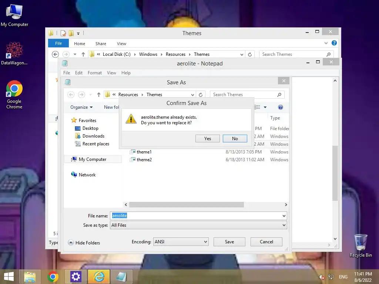Click Local Disk (C:) in breadcrumb
The image size is (379, 284).
pos(117,54)
